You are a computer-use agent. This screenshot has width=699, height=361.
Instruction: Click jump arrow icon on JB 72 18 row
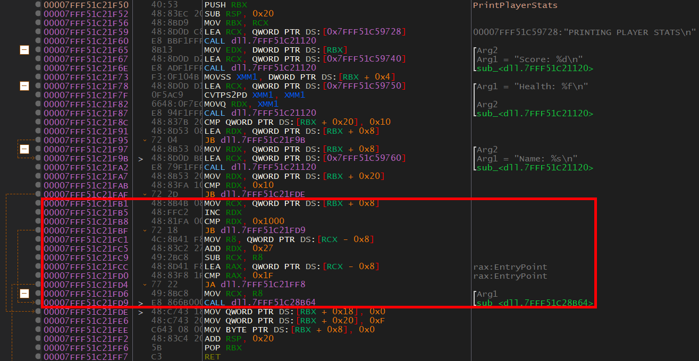point(145,230)
